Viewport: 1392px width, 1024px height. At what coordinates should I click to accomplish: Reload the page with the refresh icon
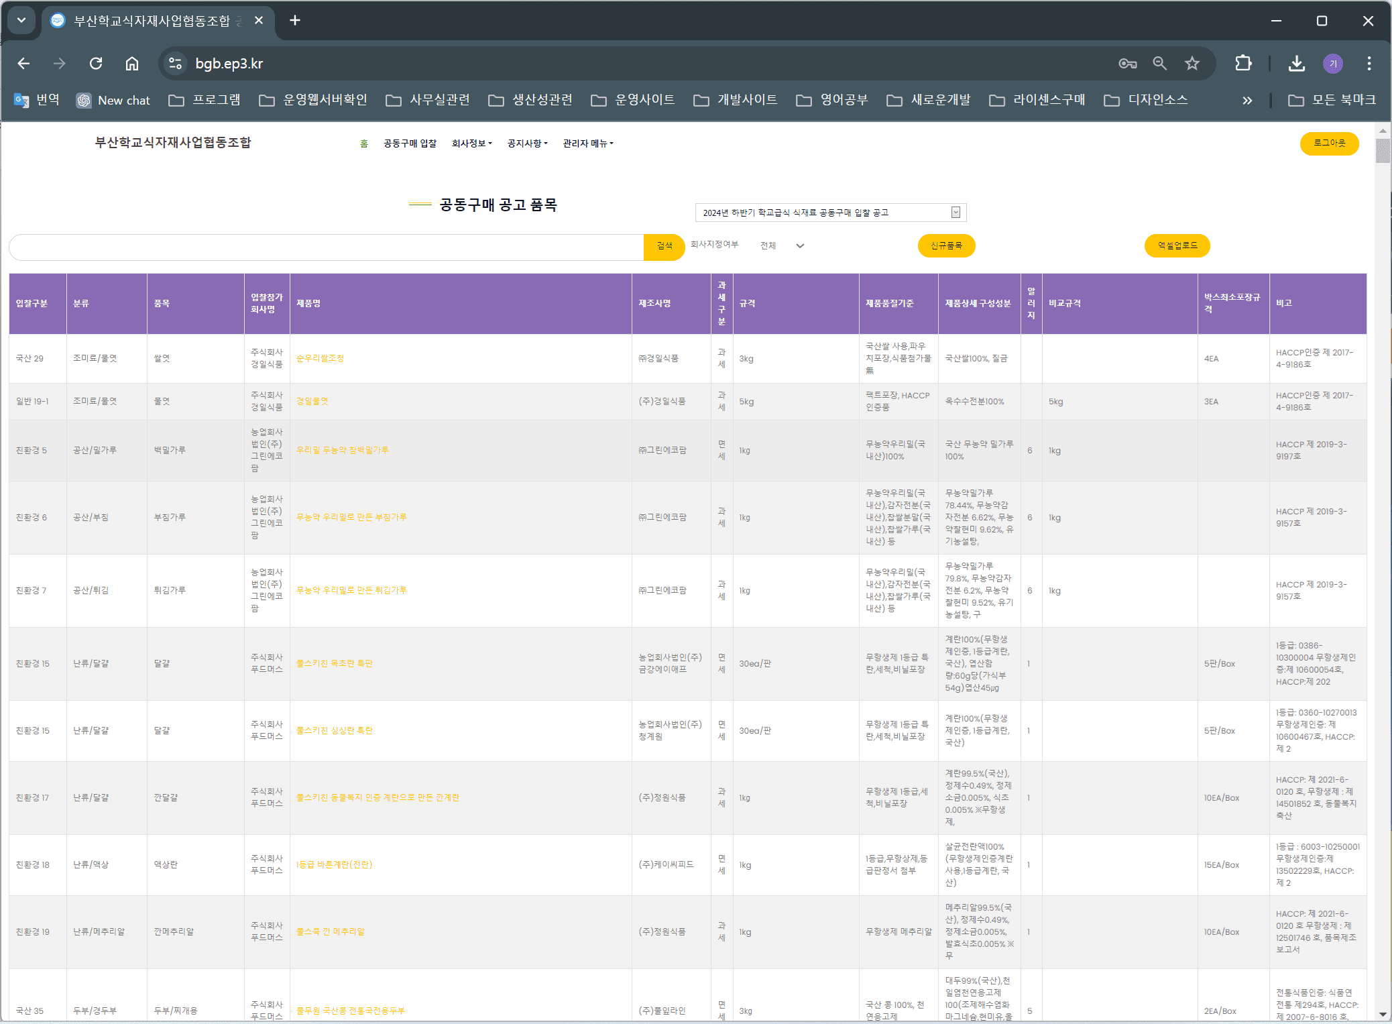point(96,64)
